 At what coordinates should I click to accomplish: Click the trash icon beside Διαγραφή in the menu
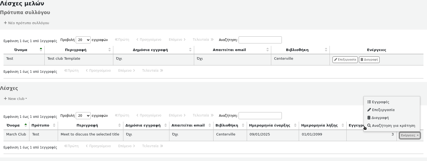click(x=369, y=118)
